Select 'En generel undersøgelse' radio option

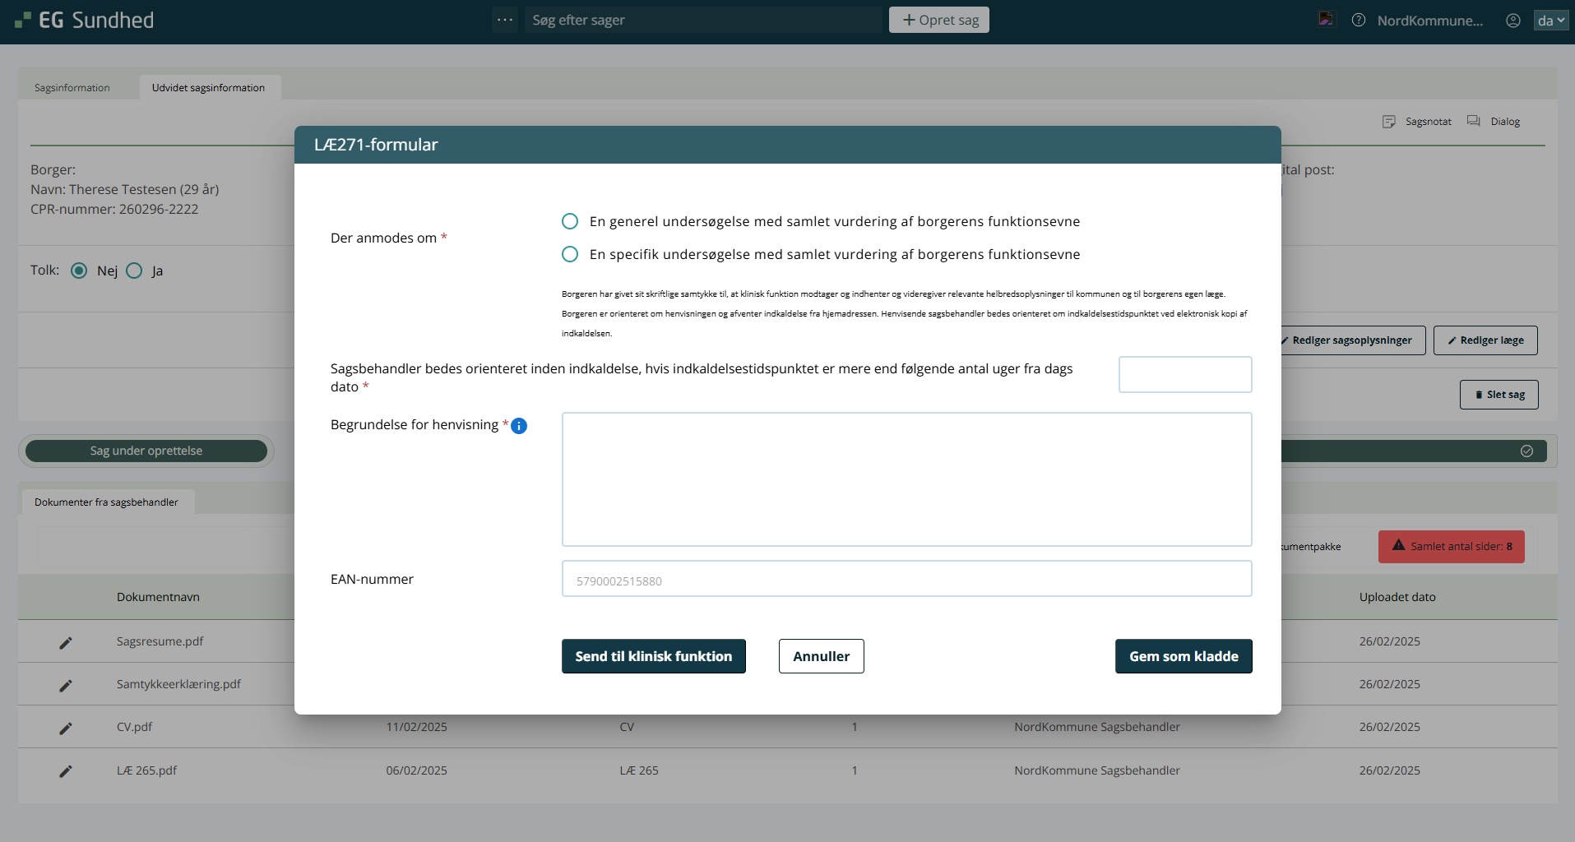[570, 221]
